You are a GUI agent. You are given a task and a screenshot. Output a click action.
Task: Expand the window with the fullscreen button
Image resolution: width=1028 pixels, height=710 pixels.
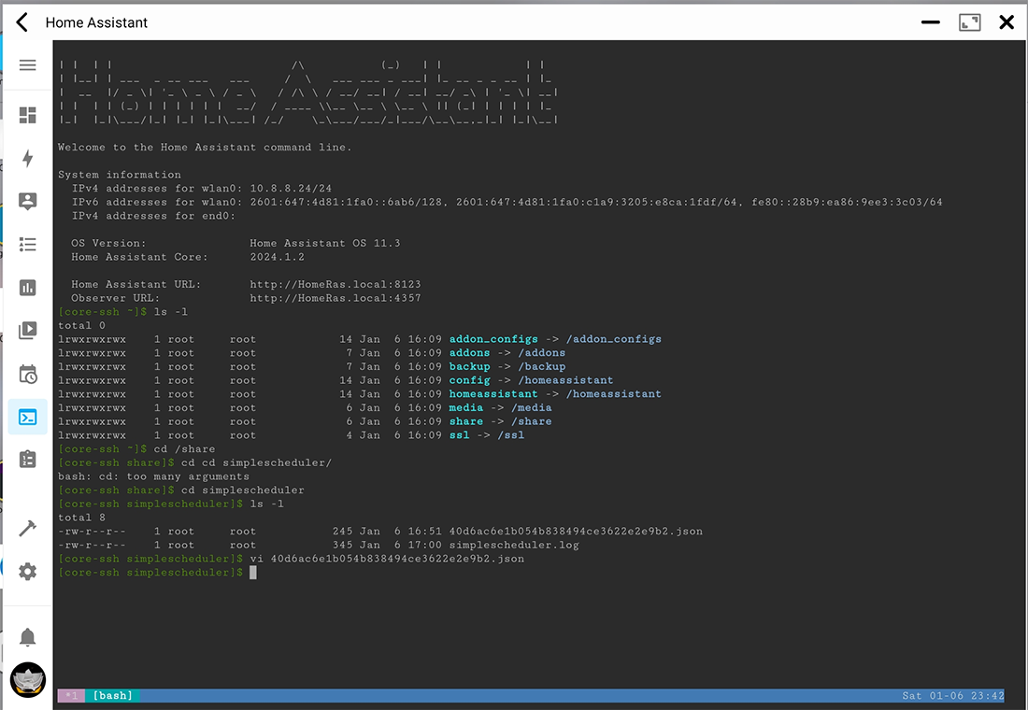tap(969, 22)
